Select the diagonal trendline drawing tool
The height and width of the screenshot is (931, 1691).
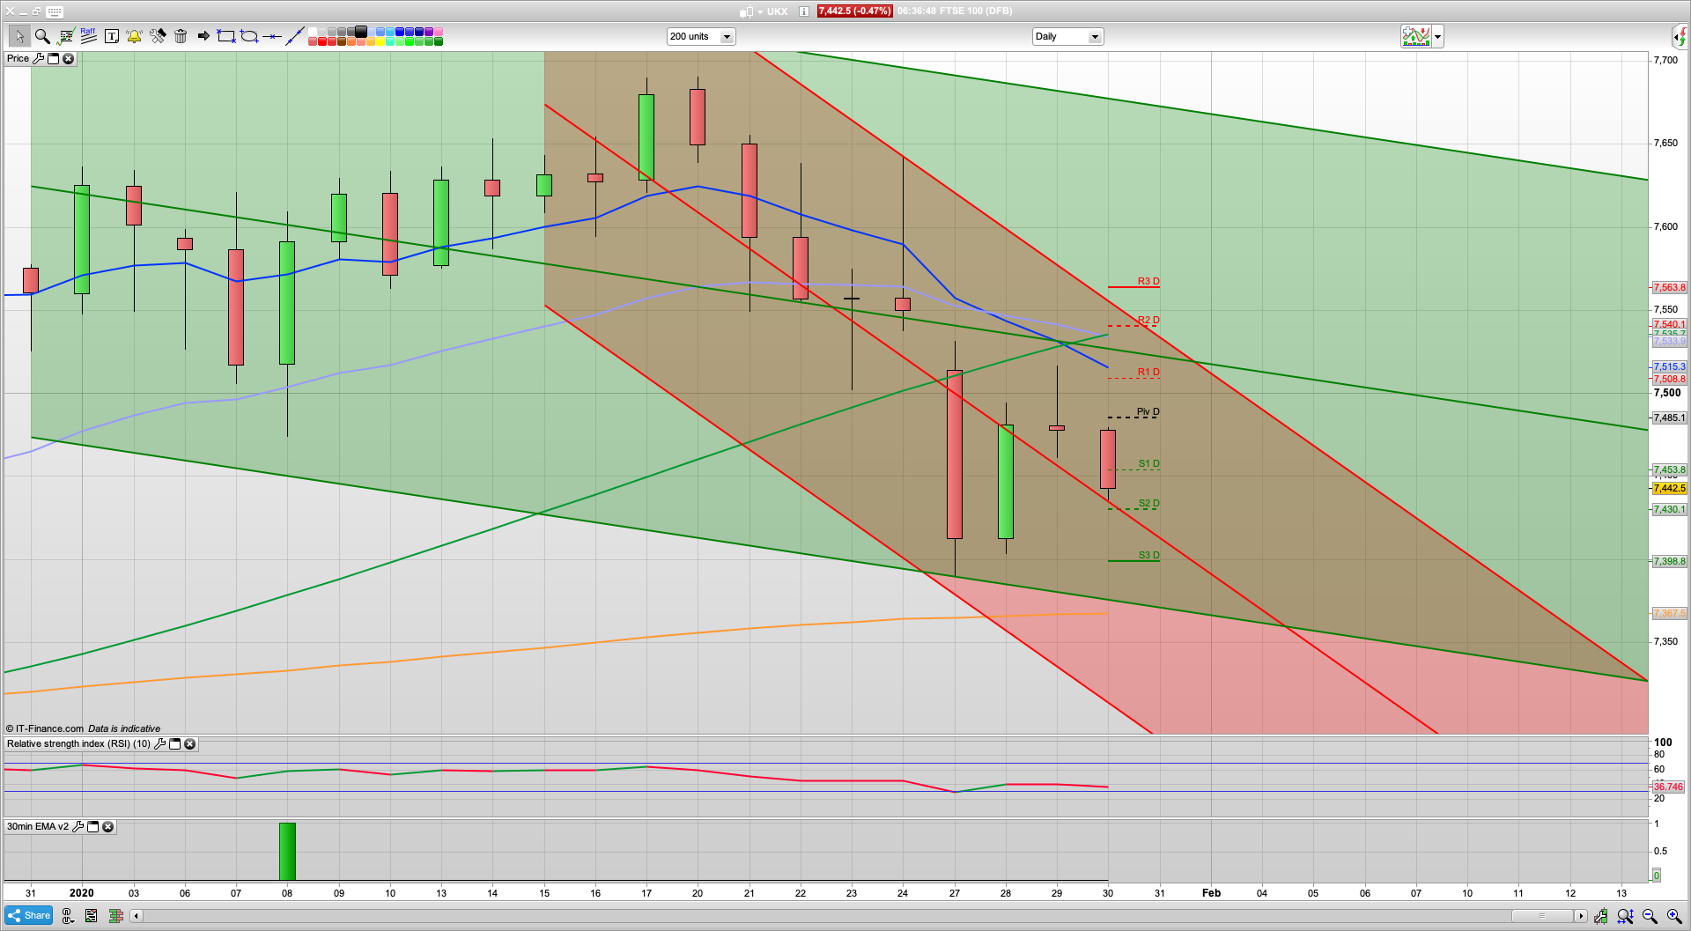[x=295, y=36]
